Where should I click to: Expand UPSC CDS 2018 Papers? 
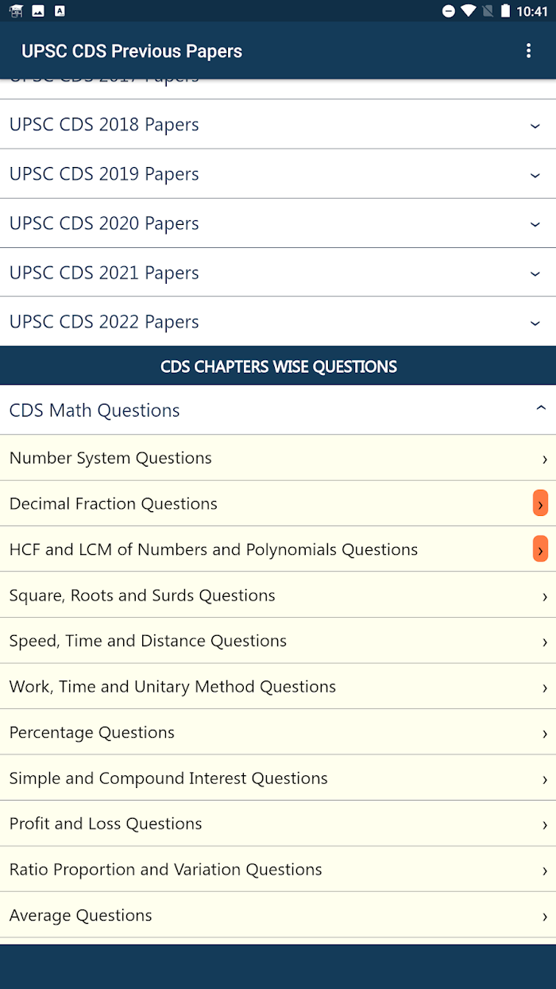click(x=278, y=124)
